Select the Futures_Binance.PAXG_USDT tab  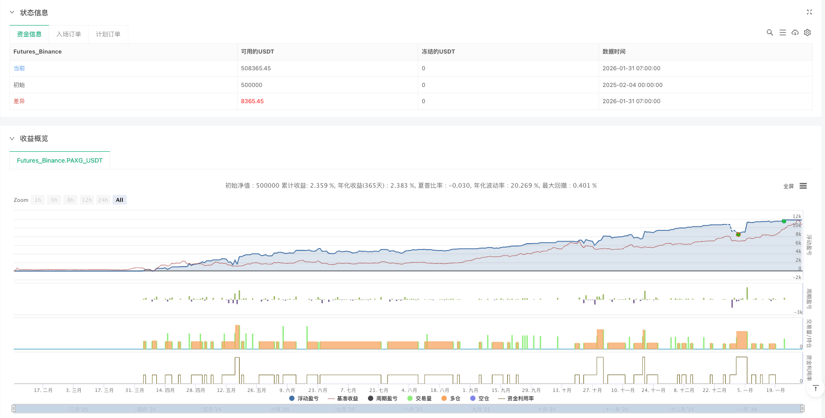click(60, 161)
